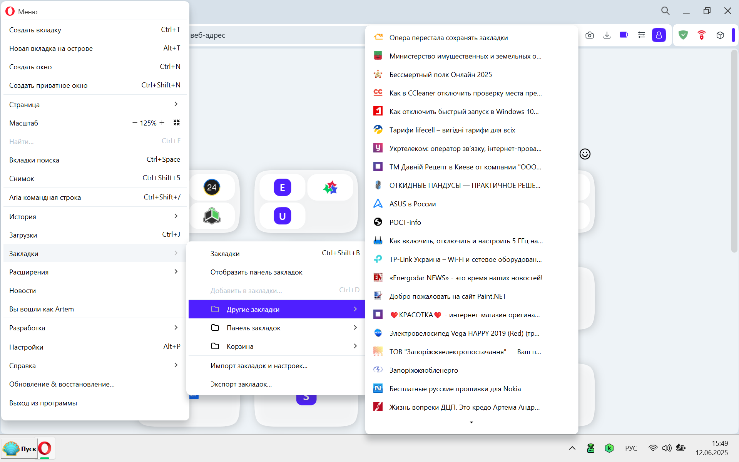This screenshot has width=739, height=462.
Task: Select Отобразить панель закладок
Action: click(277, 272)
